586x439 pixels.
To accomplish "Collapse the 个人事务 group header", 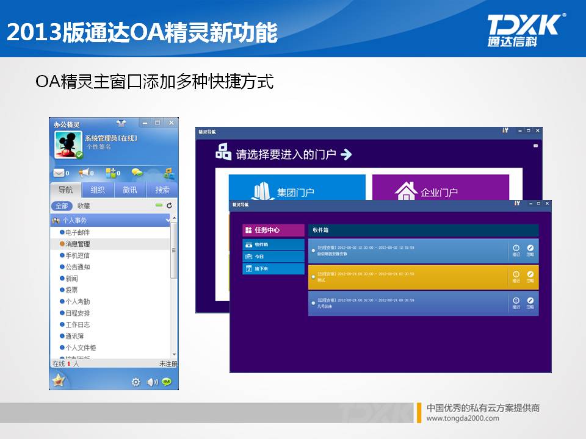I will pyautogui.click(x=110, y=220).
